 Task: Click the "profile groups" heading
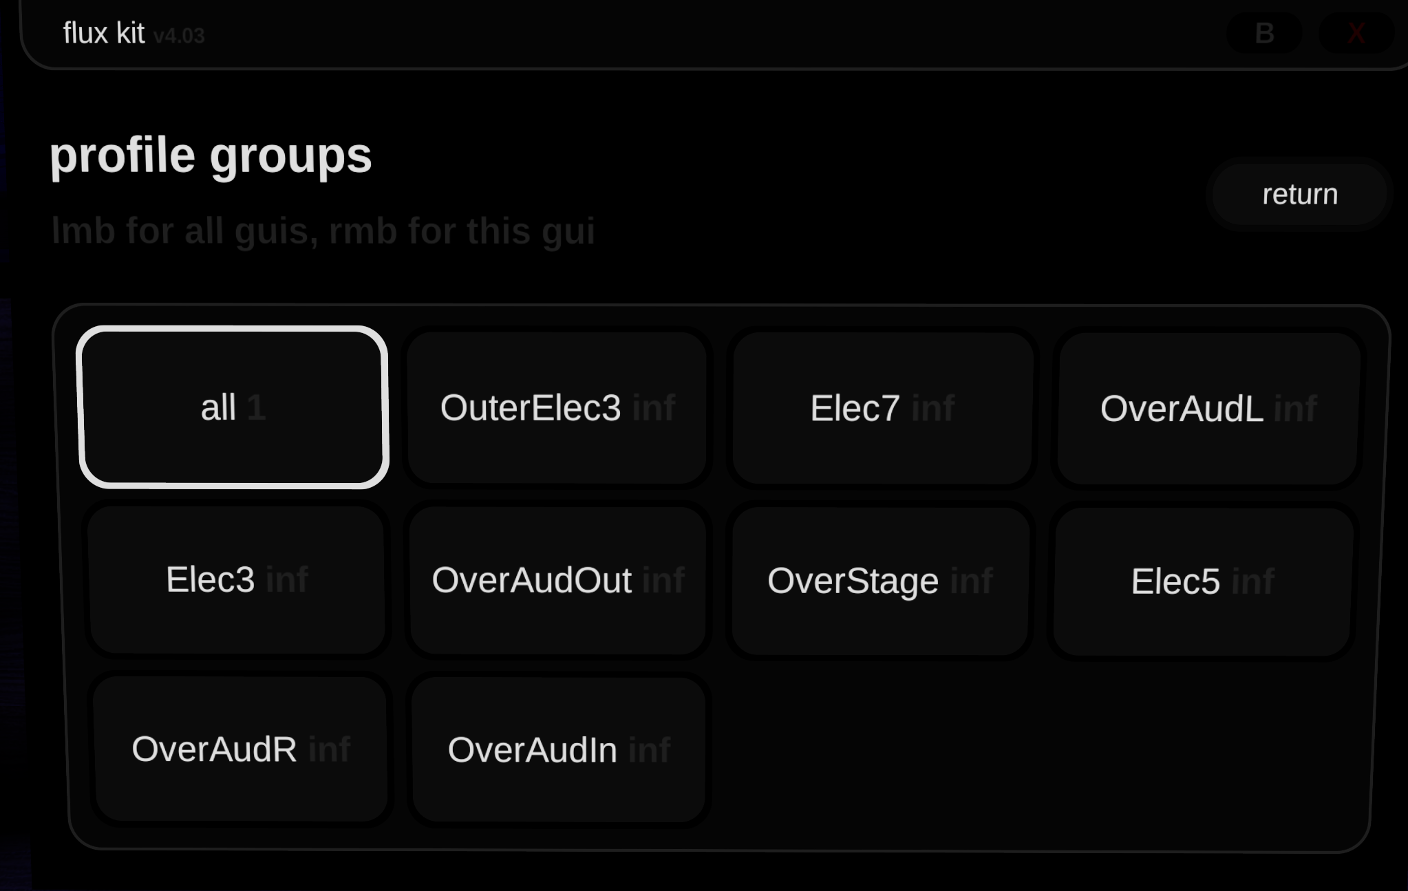tap(211, 155)
